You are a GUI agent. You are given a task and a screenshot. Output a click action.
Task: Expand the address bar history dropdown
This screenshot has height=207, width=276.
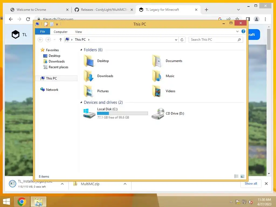[x=176, y=40]
